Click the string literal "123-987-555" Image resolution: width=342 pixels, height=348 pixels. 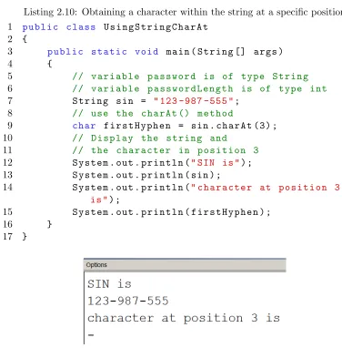click(194, 101)
